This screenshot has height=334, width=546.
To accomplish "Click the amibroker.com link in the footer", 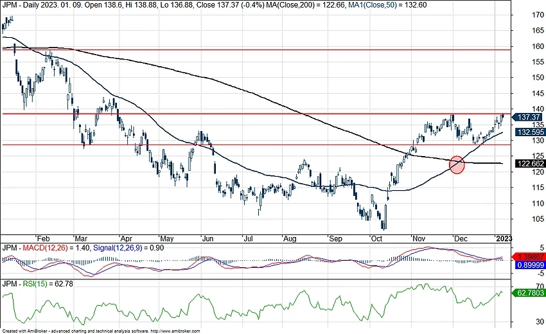I will pyautogui.click(x=176, y=331).
